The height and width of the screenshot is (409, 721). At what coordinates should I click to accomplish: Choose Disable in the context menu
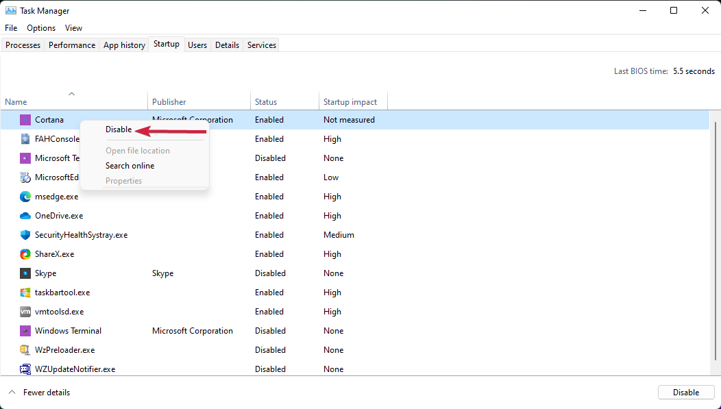[x=119, y=129]
